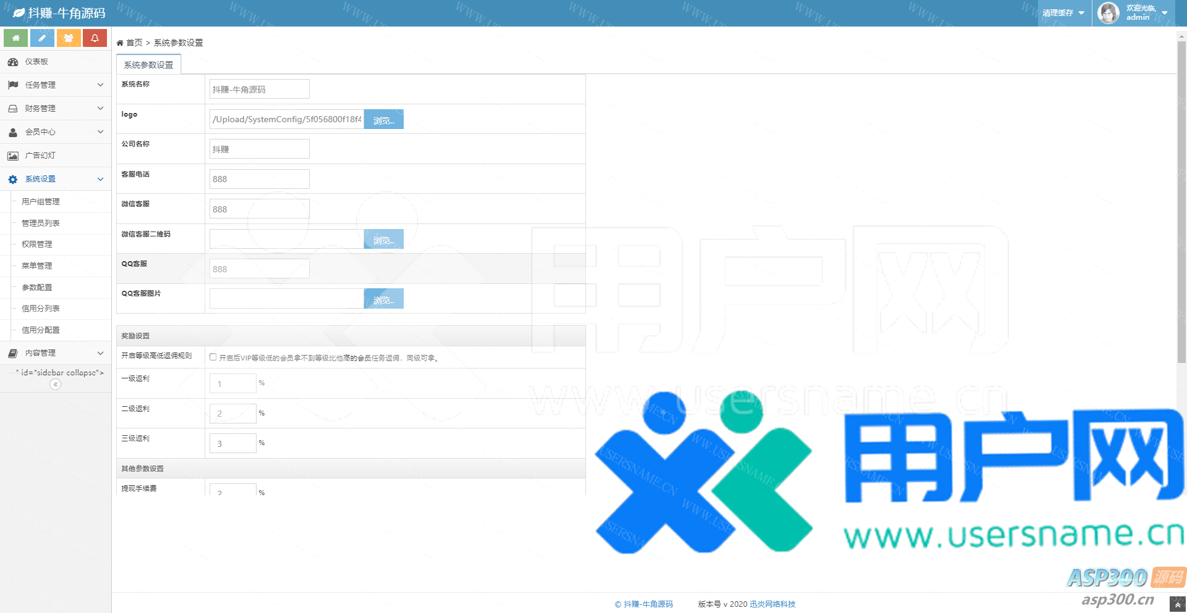Image resolution: width=1187 pixels, height=613 pixels.
Task: Click the 首页 breadcrumb link
Action: [x=134, y=43]
